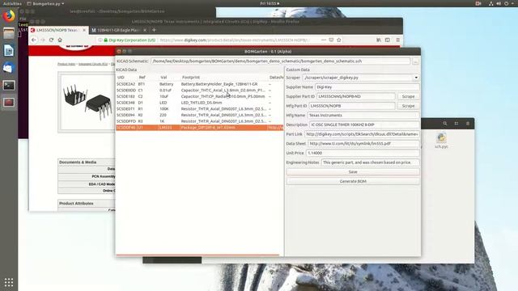Open the Scraper dropdown
Viewport: 518px width, 291px height.
pyautogui.click(x=361, y=78)
